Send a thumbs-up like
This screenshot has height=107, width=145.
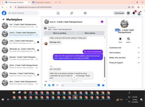103,85
